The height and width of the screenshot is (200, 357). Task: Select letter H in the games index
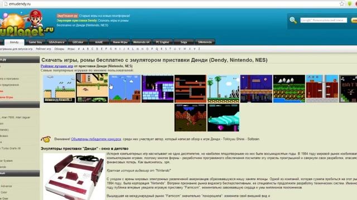115,49
